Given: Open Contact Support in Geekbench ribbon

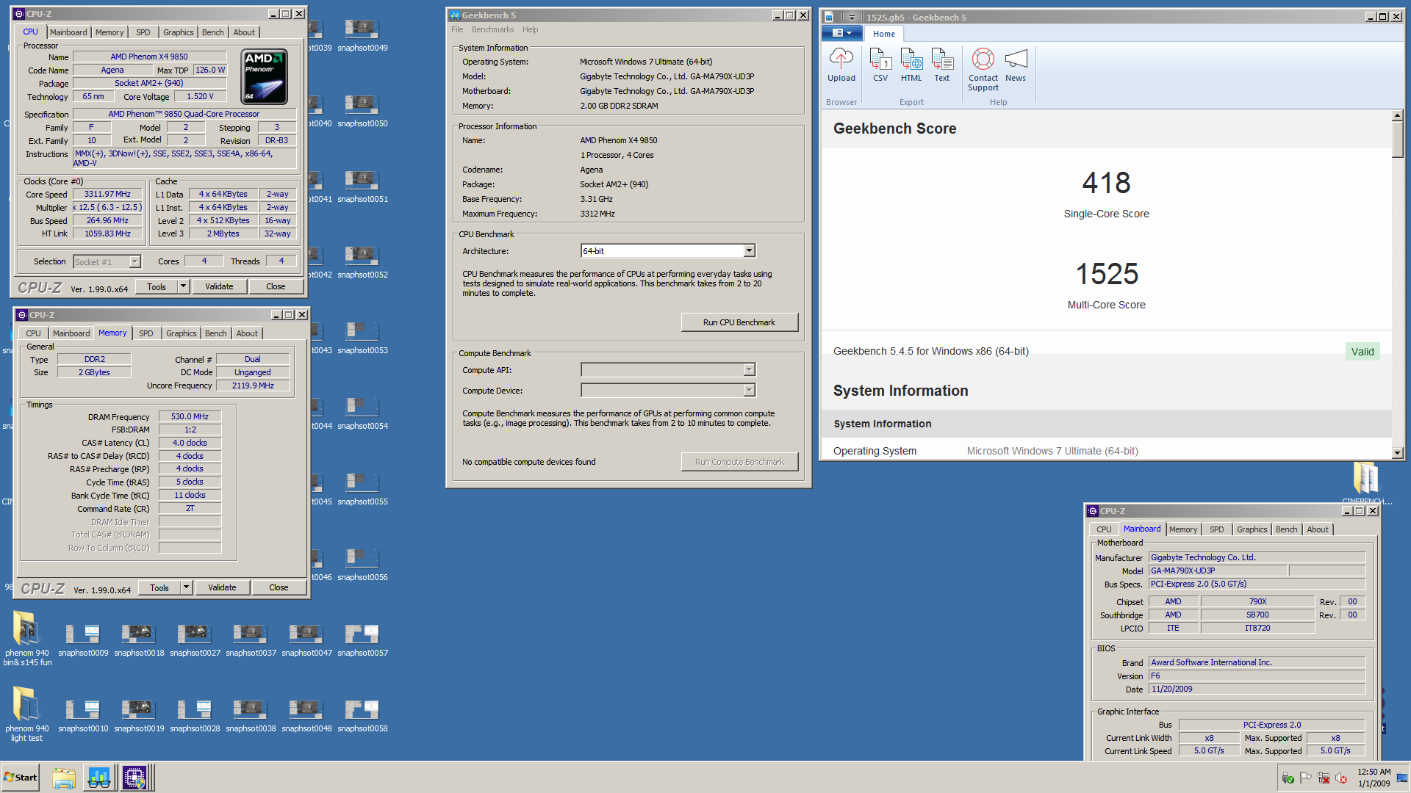Looking at the screenshot, I should [983, 70].
